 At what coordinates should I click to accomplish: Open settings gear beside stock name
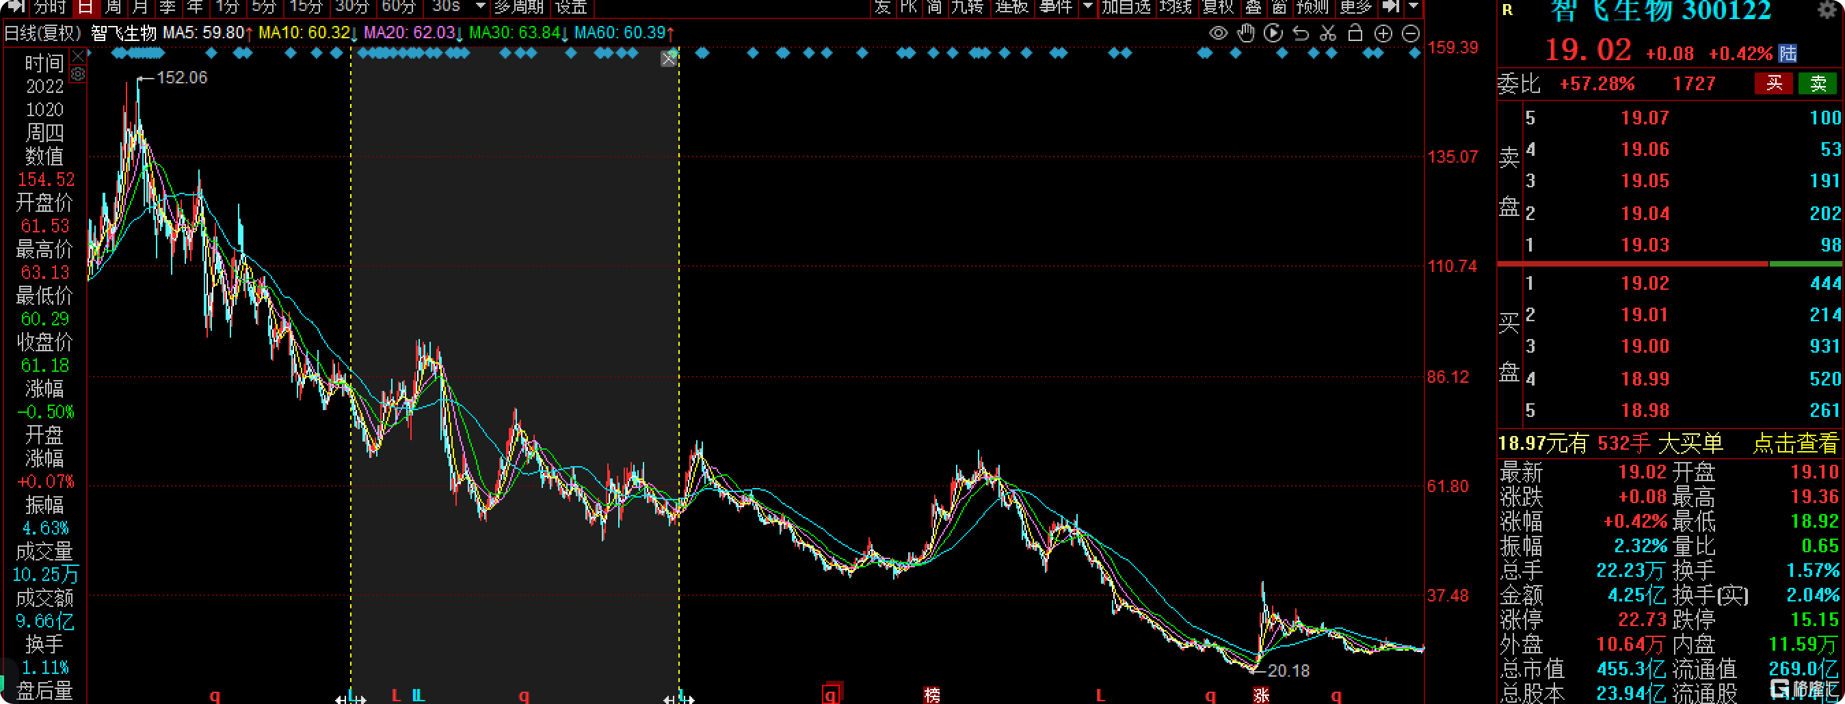point(1827,10)
